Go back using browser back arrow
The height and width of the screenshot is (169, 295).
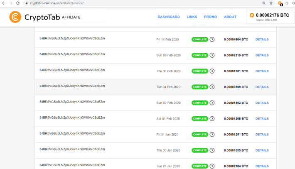[x=4, y=3]
